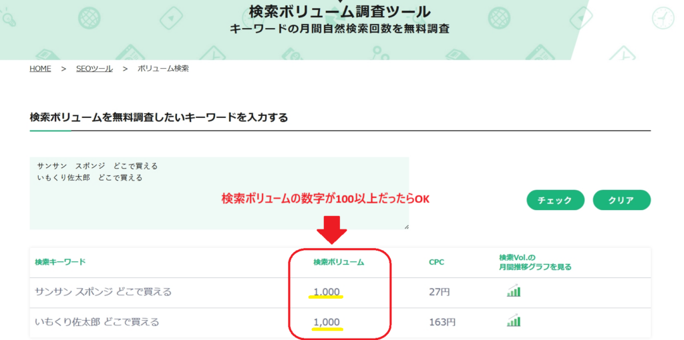Click the 検索ボリューム column header
Image resolution: width=684 pixels, height=340 pixels.
(x=339, y=262)
